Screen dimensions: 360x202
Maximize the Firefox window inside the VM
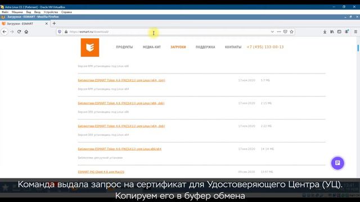(x=350, y=17)
